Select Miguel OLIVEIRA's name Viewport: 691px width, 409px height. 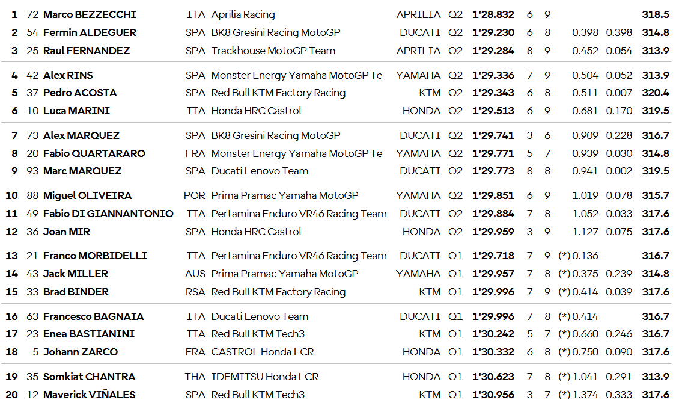(x=87, y=195)
